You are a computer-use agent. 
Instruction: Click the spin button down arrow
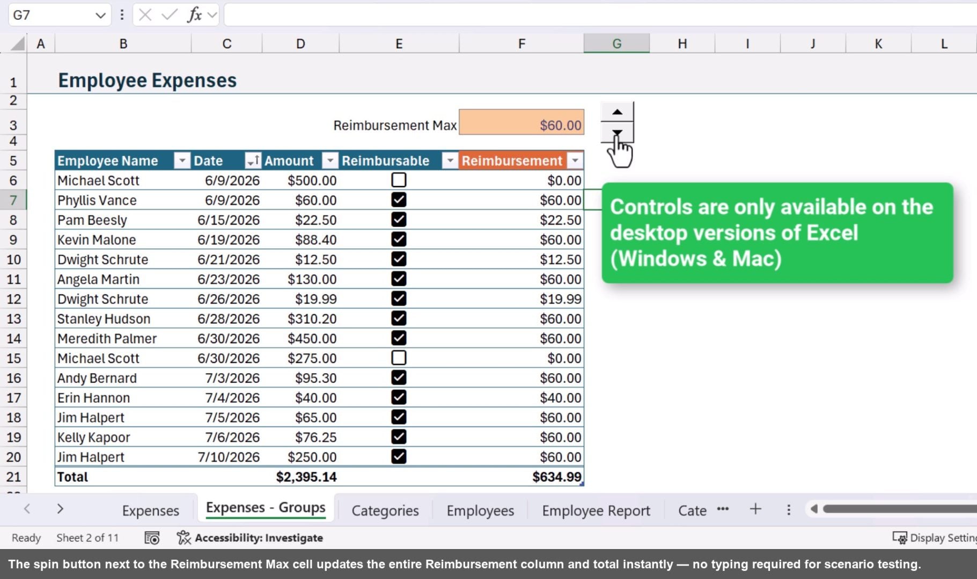[617, 132]
